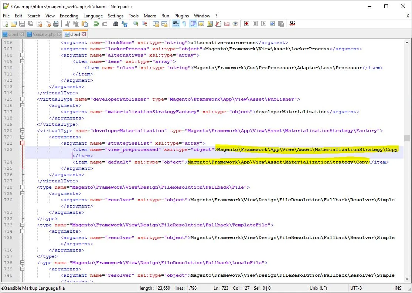The width and height of the screenshot is (412, 293).
Task: Collapse the fold marker on line 708
Action: click(x=22, y=55)
